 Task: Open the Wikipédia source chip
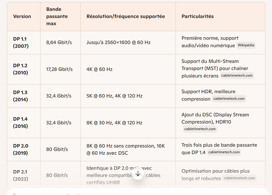pyautogui.click(x=246, y=45)
